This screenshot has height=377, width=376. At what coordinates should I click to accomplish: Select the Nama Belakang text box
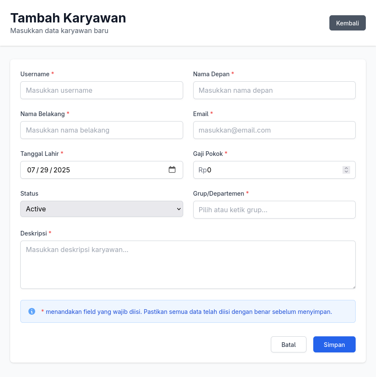coord(101,130)
